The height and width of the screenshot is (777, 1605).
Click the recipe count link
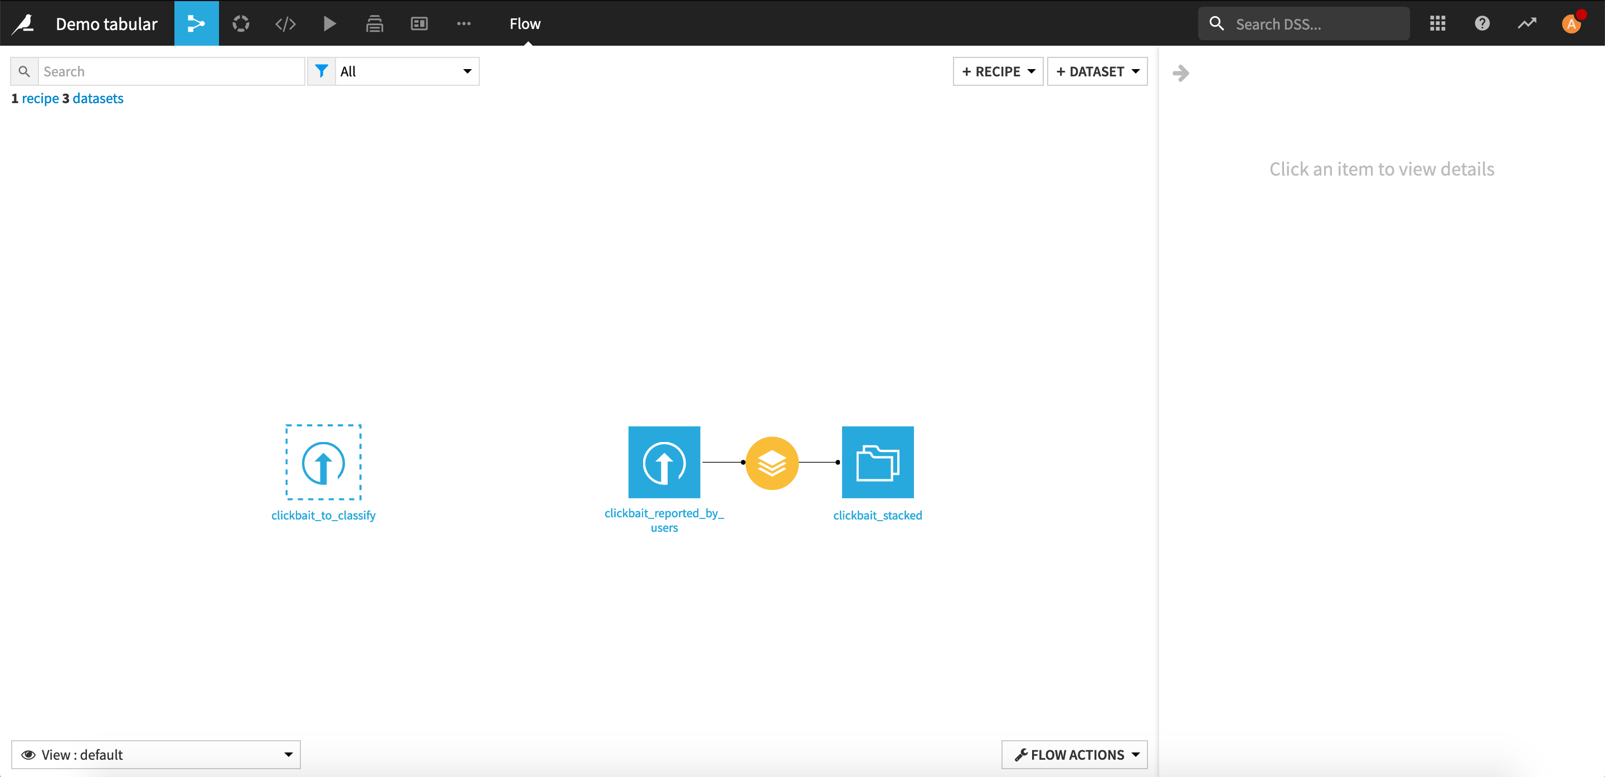(40, 99)
